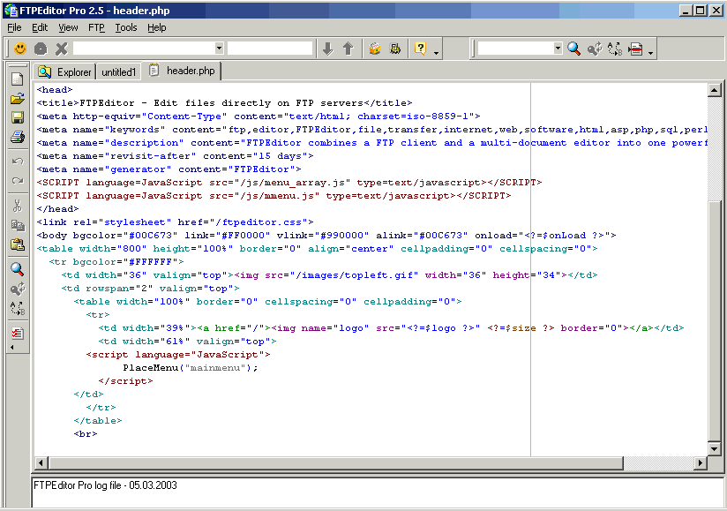Click the grey octagon stop icon
The height and width of the screenshot is (511, 727).
click(41, 49)
